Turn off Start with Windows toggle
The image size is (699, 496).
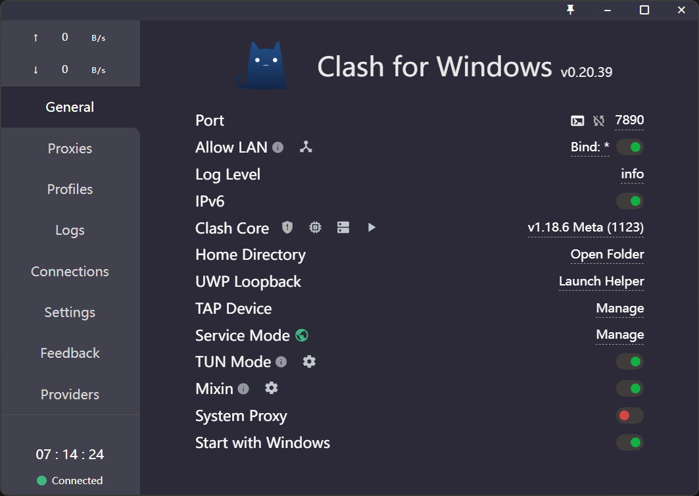(630, 443)
